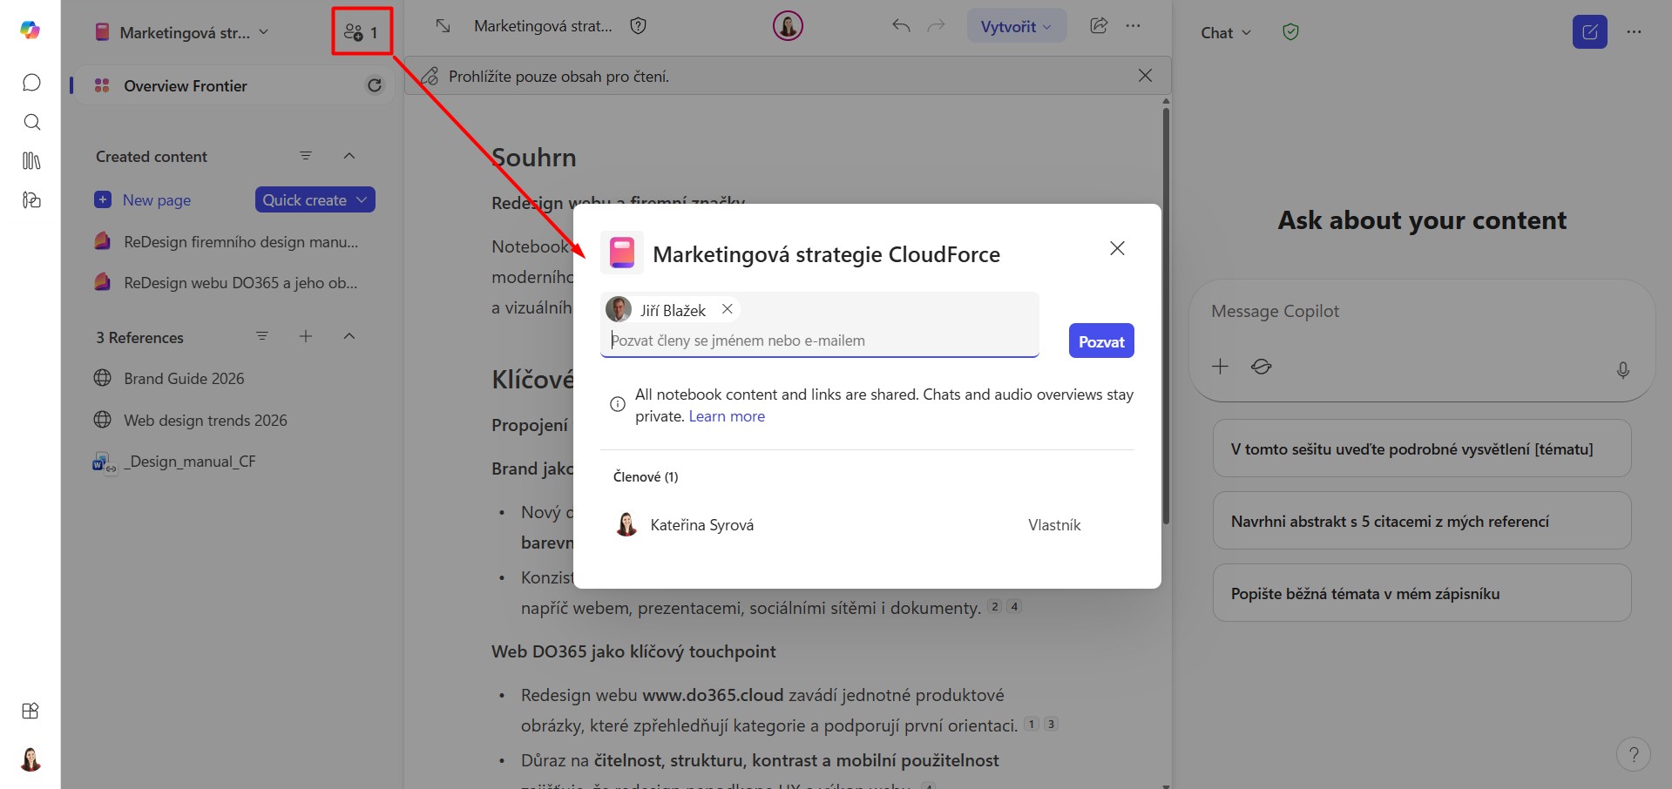This screenshot has height=789, width=1672.
Task: Filter the 3 References list
Action: (262, 336)
